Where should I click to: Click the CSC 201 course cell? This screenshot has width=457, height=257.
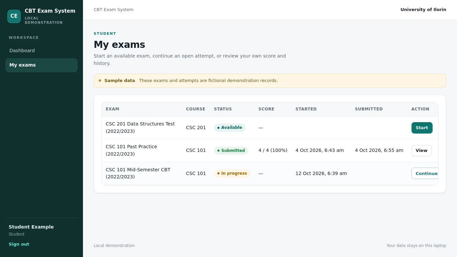[196, 127]
